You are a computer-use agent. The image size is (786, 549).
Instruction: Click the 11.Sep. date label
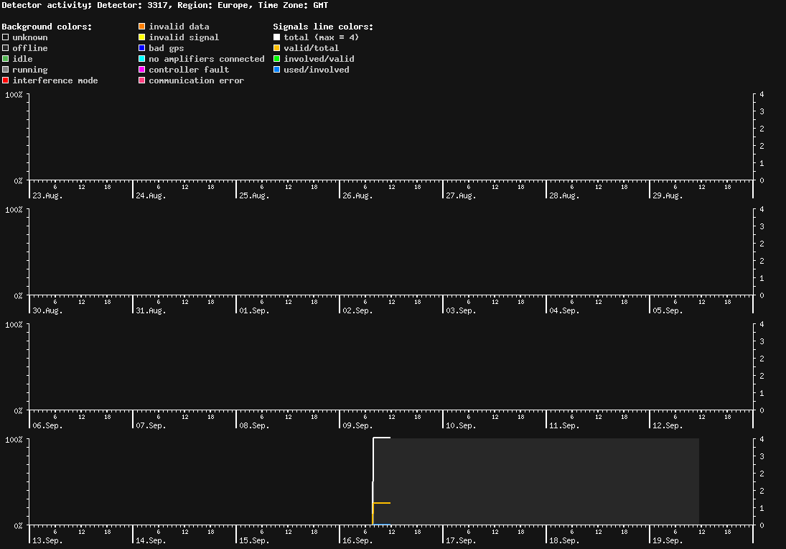click(x=564, y=425)
